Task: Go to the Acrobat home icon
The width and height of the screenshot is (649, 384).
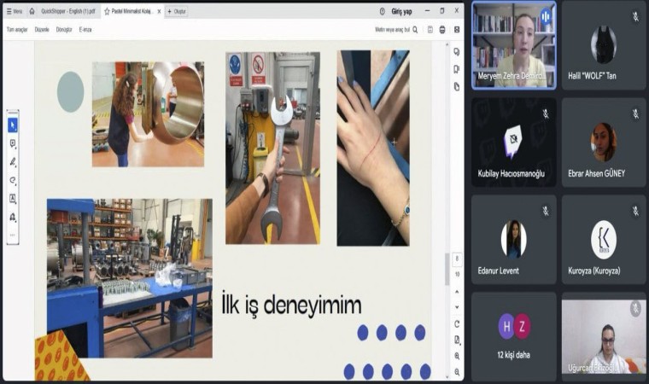Action: click(x=32, y=11)
